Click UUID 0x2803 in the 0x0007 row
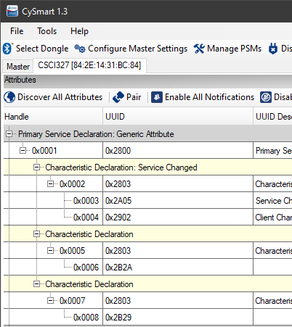Screen dimensions: 292x327 pos(178,301)
